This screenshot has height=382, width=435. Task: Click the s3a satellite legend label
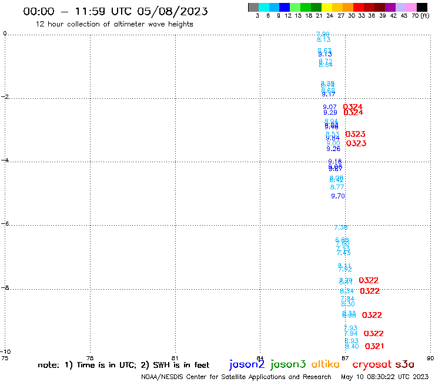coord(404,364)
